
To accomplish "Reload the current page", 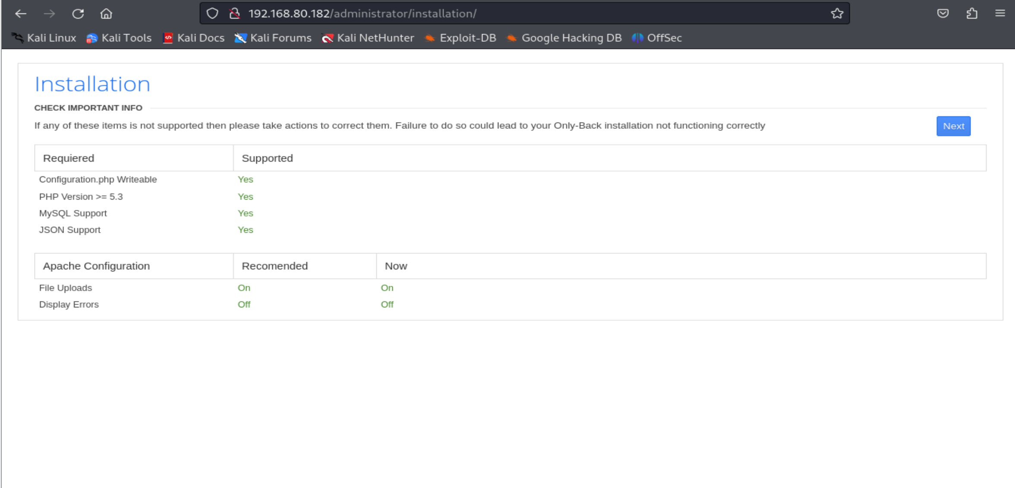I will coord(78,14).
